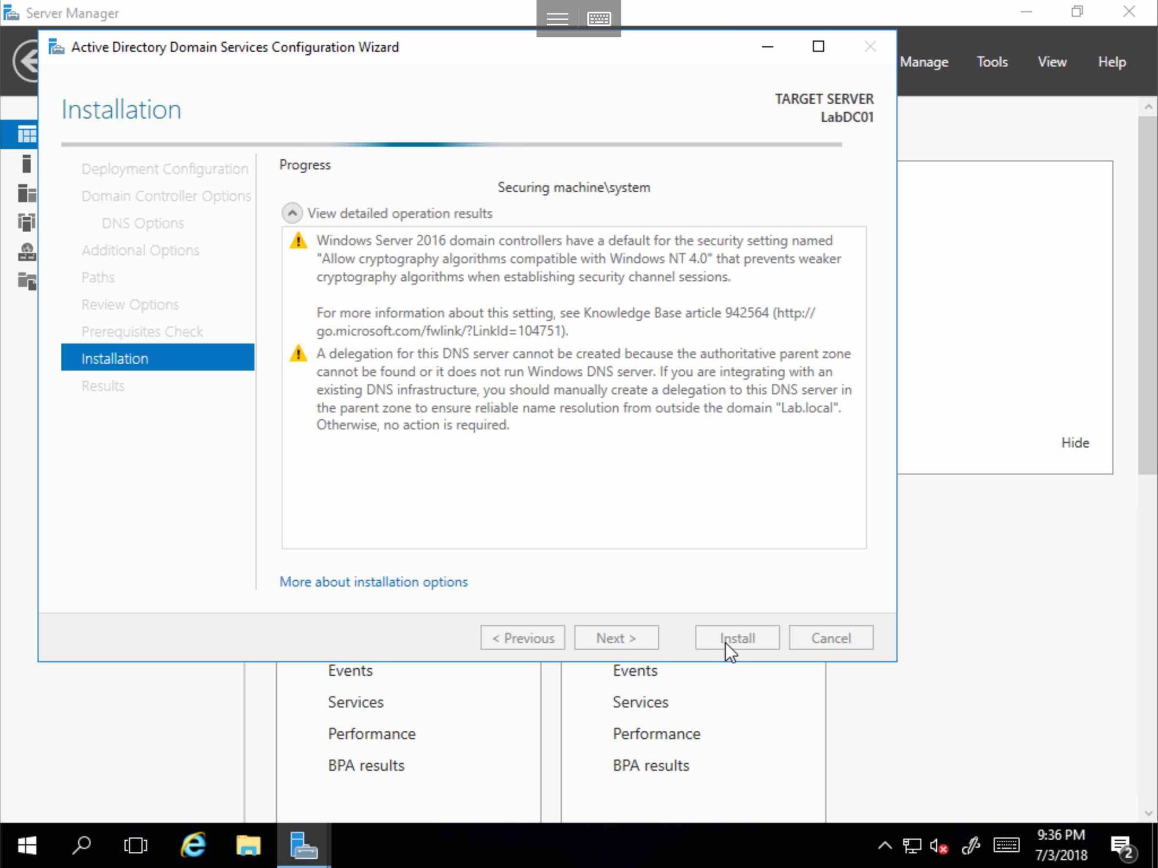Select Review Options step
This screenshot has height=868, width=1158.
pyautogui.click(x=130, y=304)
